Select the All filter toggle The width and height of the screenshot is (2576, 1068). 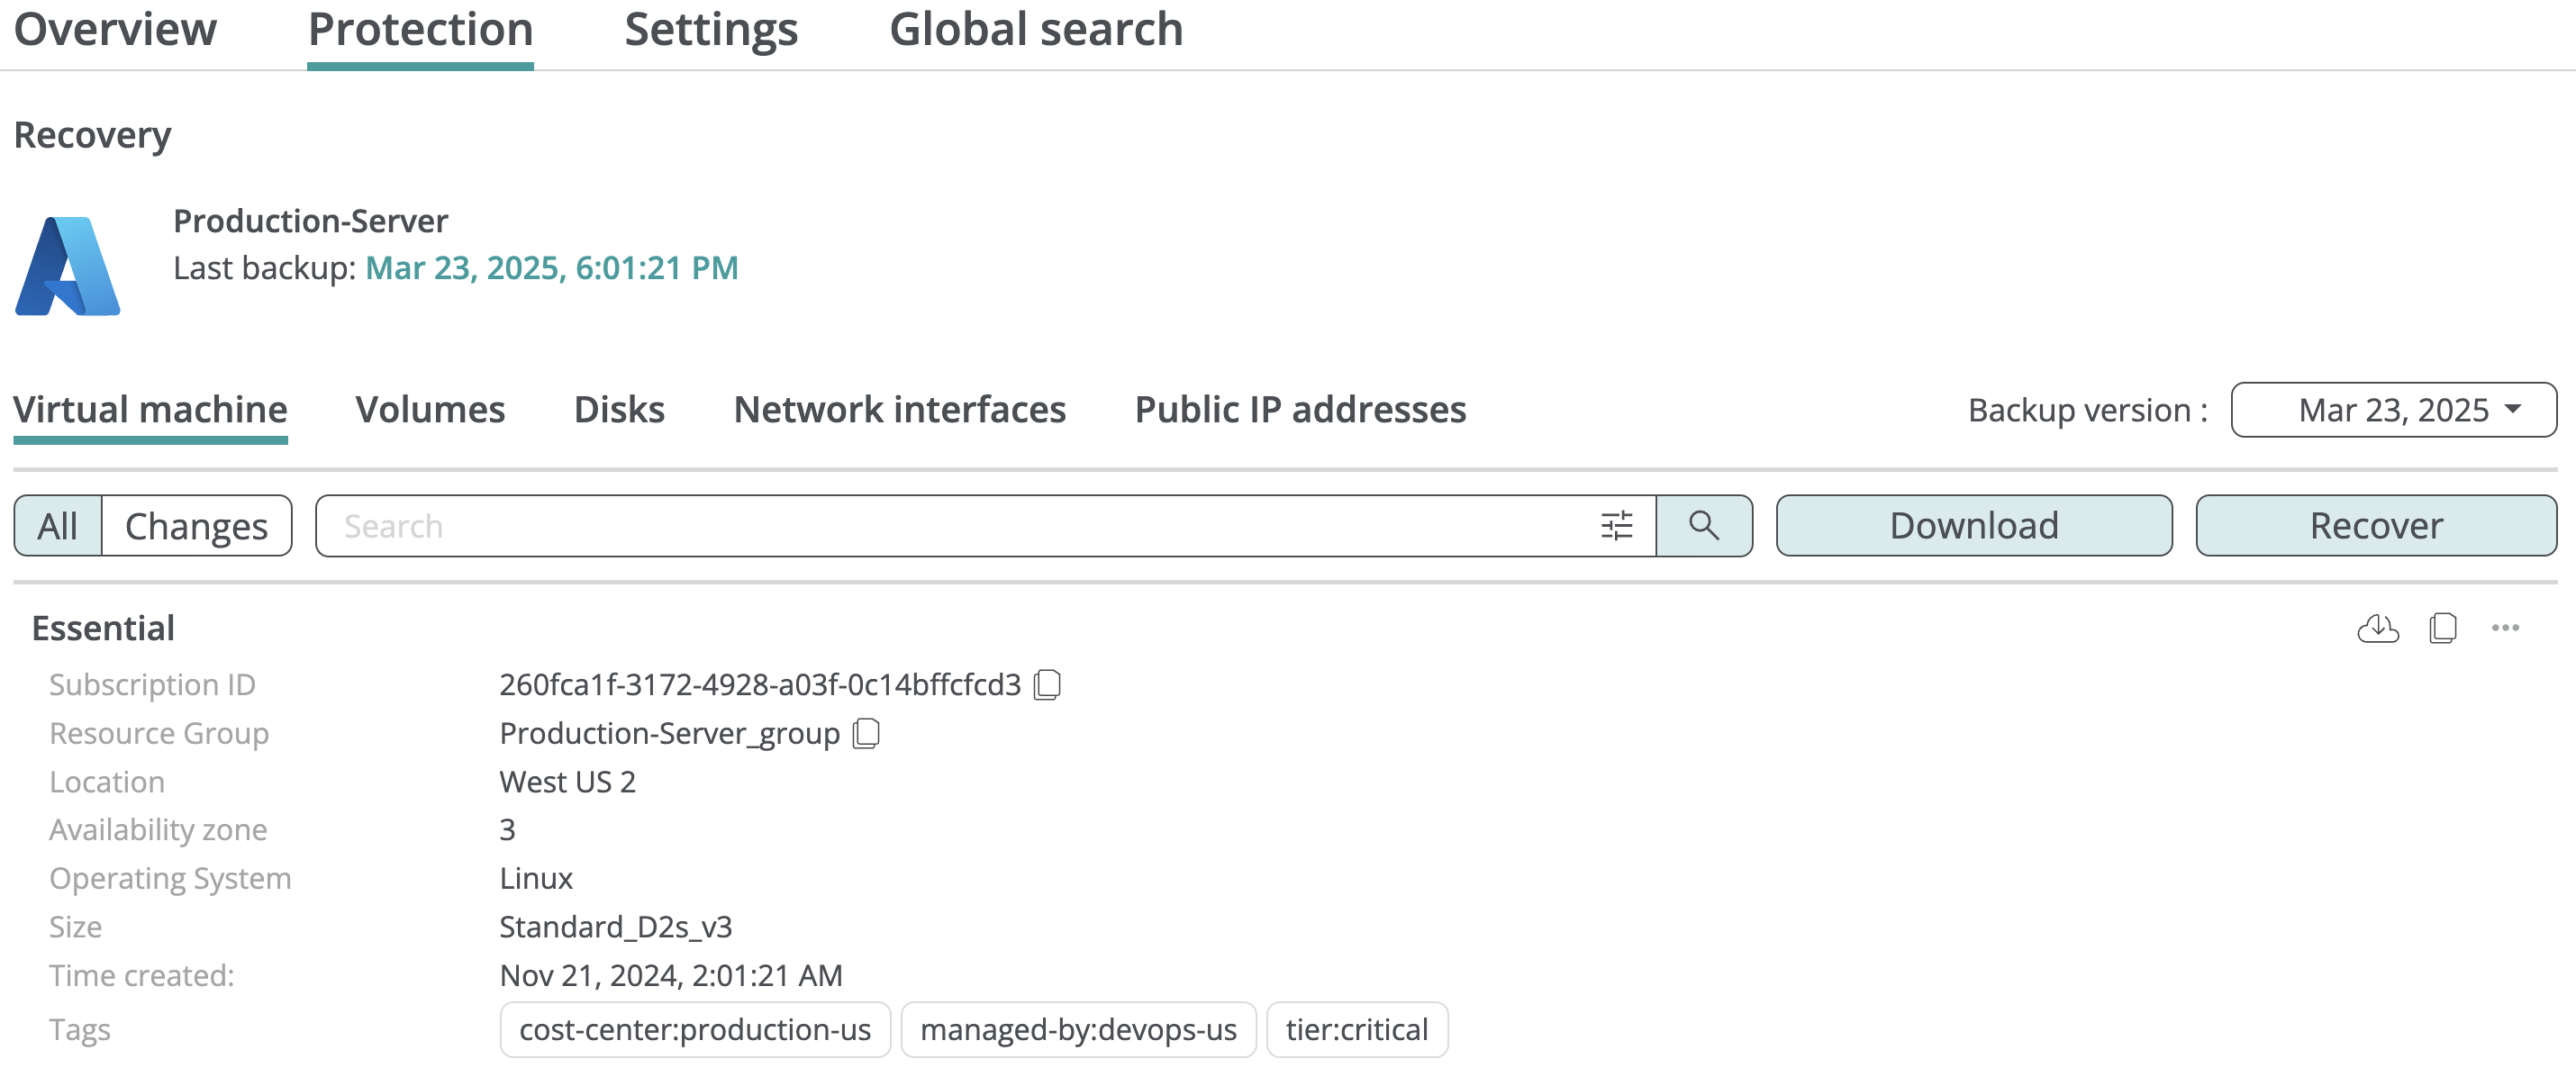(x=58, y=526)
